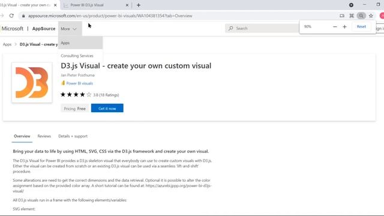The image size is (384, 216).
Task: Open the Jan Pieter Posthuma publisher link
Action: tap(77, 75)
